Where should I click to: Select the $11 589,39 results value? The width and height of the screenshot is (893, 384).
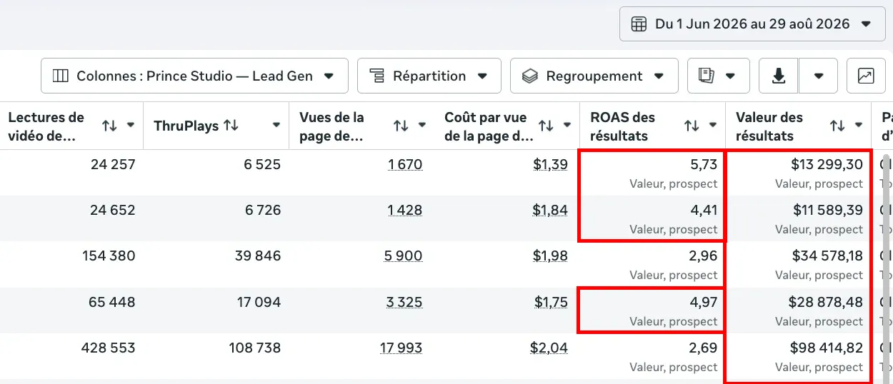coord(828,211)
